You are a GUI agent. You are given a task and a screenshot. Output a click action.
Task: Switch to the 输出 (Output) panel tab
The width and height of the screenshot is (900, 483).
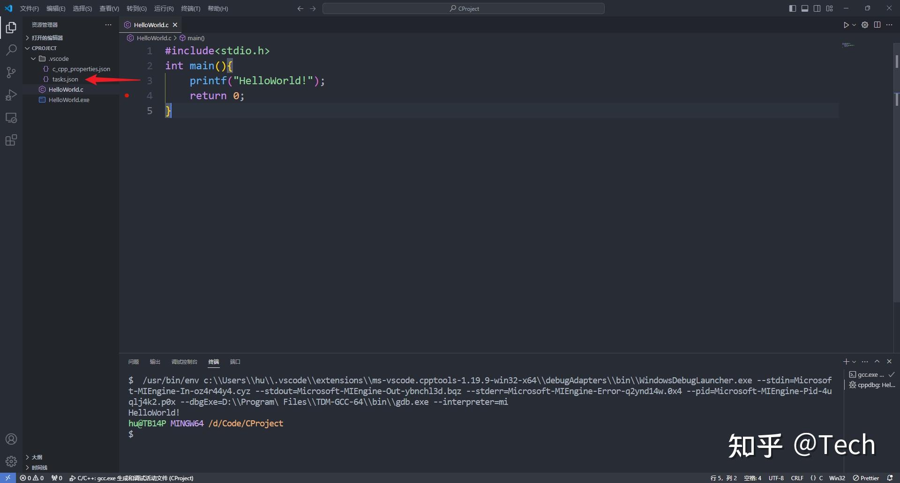point(155,361)
